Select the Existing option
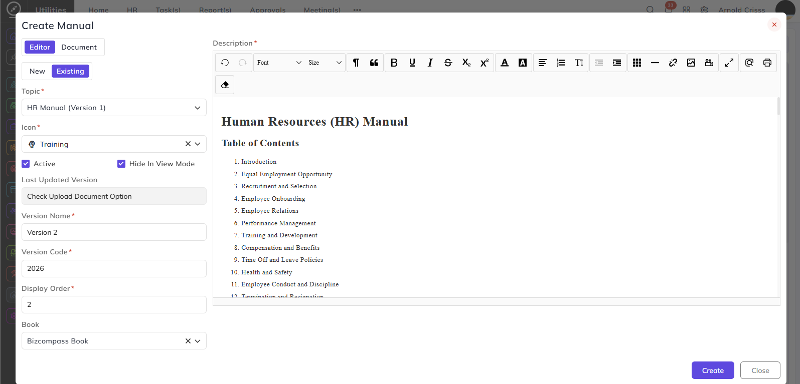 [x=70, y=71]
